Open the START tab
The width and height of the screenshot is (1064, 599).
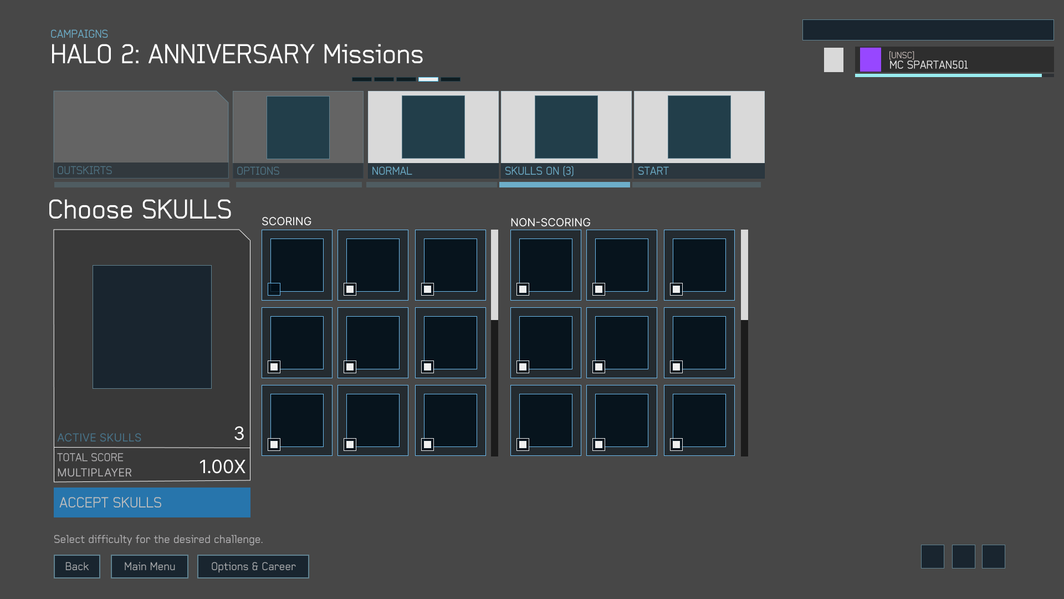699,135
